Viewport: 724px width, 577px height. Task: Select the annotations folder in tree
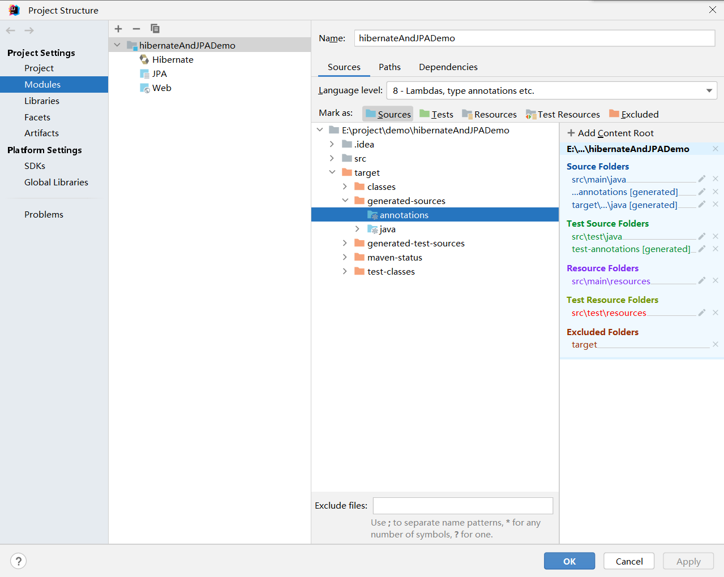click(435, 215)
